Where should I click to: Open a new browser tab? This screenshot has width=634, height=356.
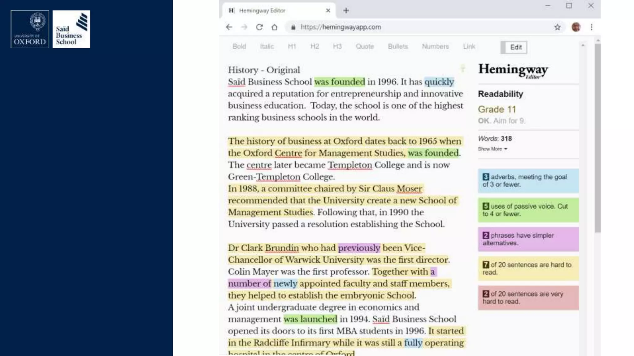pos(346,11)
